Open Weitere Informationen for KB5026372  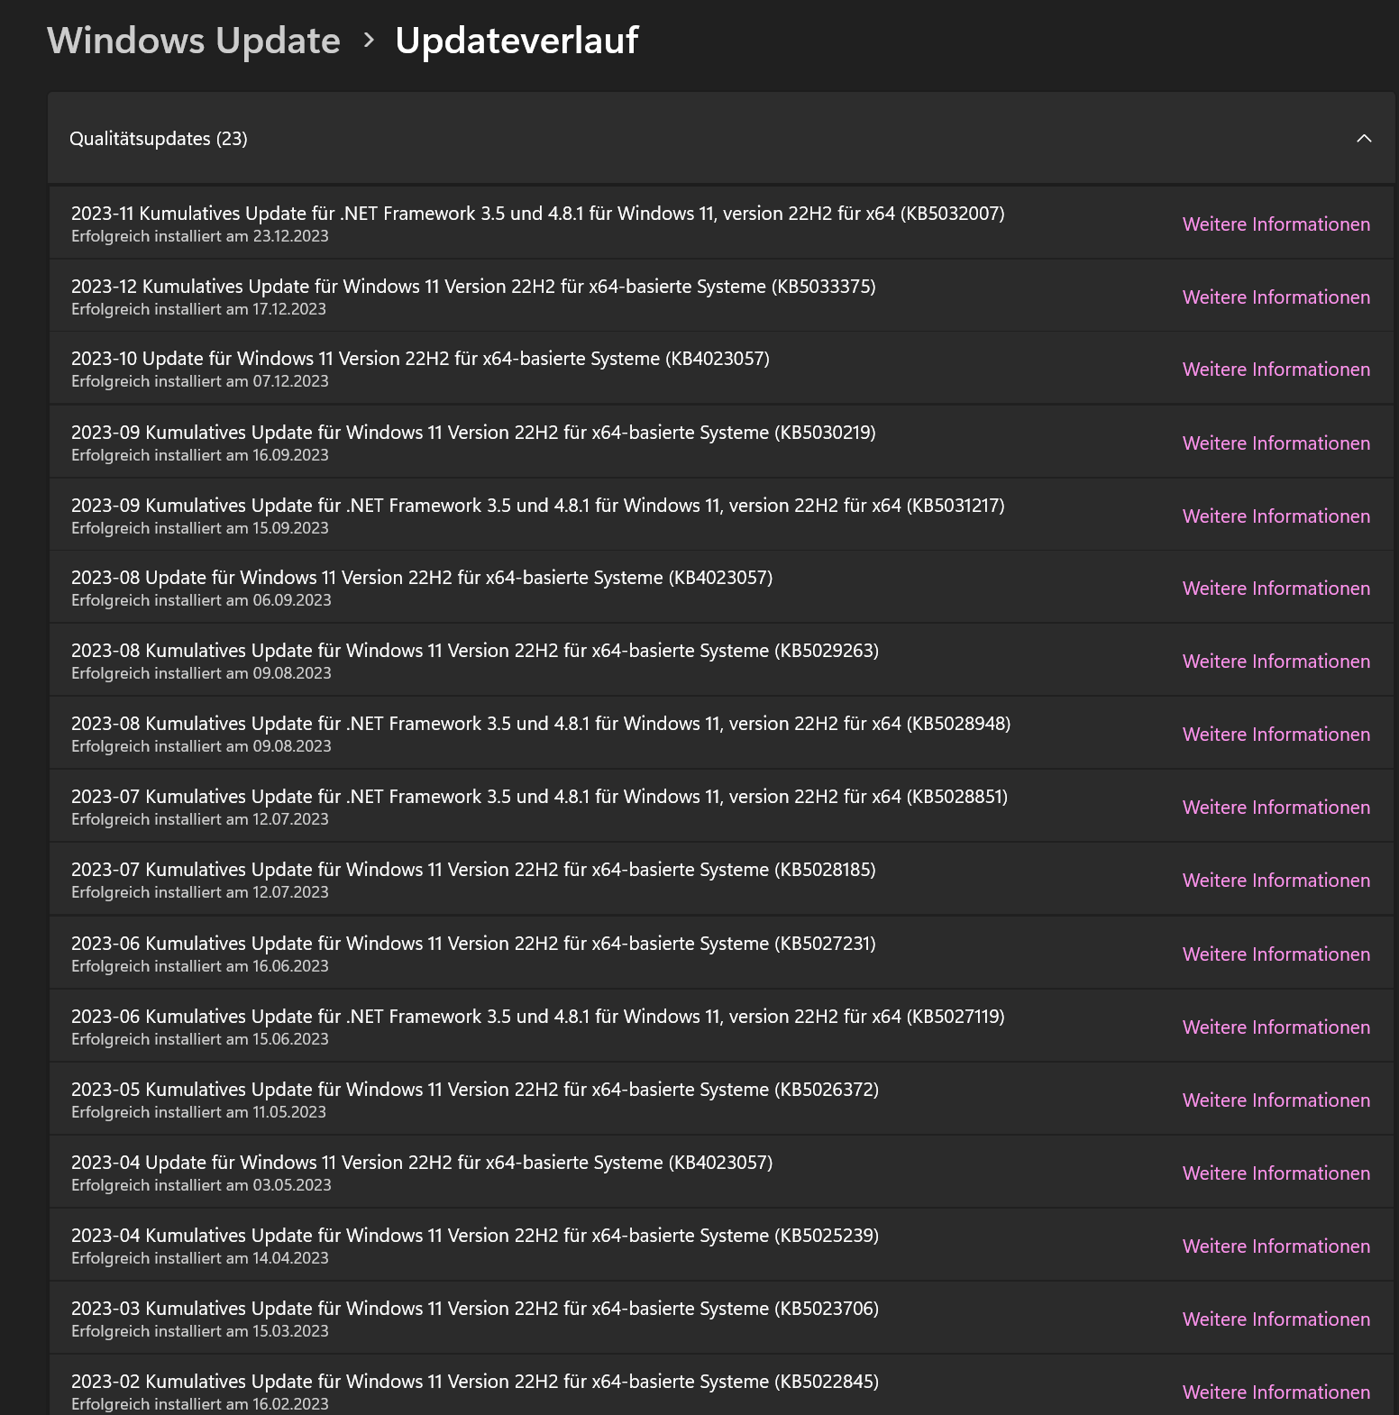point(1276,1100)
